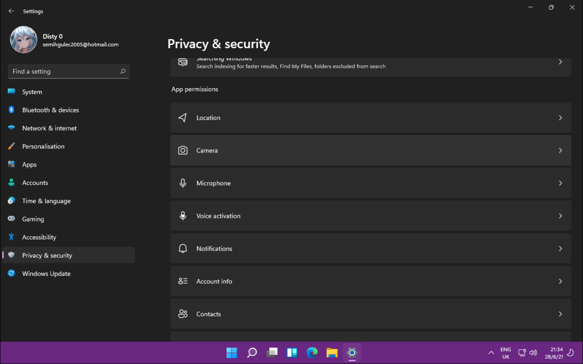The height and width of the screenshot is (364, 583).
Task: Open Notifications permission settings
Action: pos(371,249)
